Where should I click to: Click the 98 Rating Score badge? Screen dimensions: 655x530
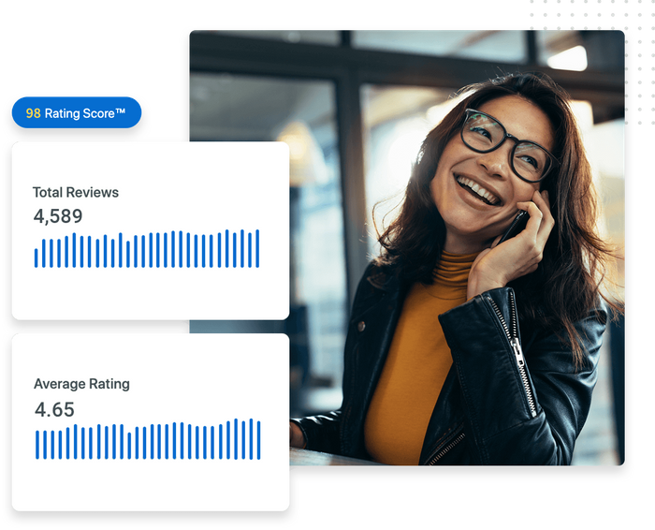(77, 113)
